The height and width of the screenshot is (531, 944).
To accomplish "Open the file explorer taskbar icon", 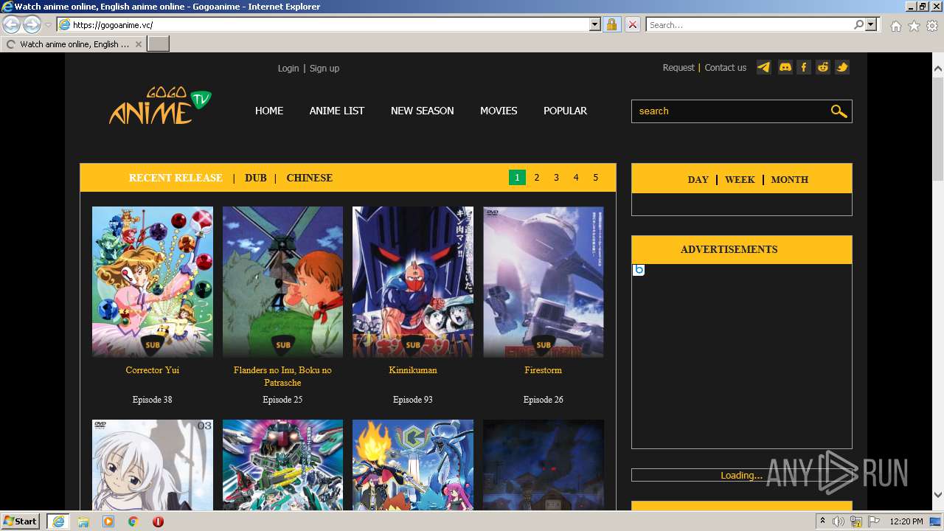I will point(83,521).
